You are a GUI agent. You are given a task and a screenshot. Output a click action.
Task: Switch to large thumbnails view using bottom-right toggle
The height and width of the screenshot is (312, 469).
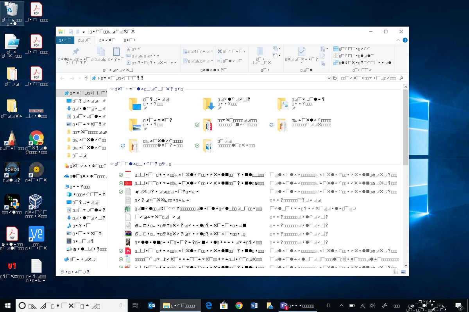(403, 272)
